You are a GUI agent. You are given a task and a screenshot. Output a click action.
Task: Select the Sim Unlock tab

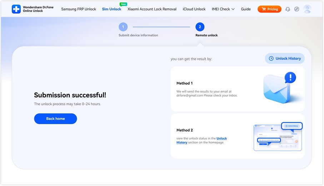(x=111, y=9)
